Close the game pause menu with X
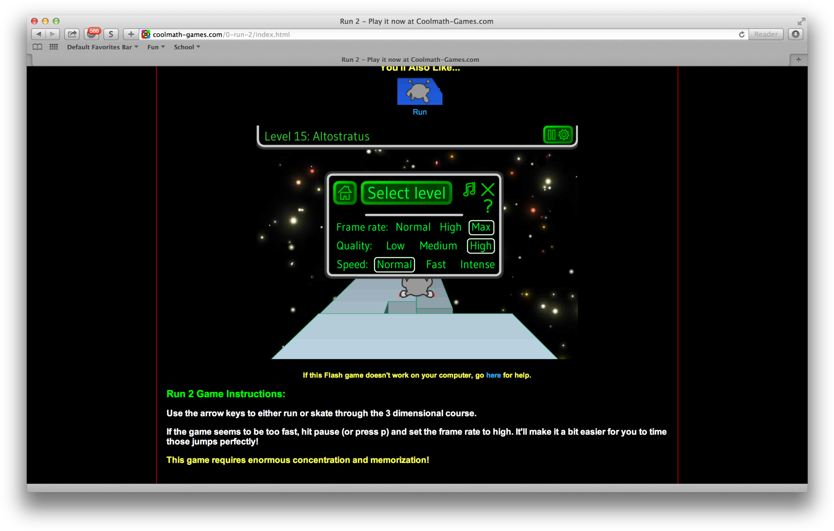 [488, 189]
